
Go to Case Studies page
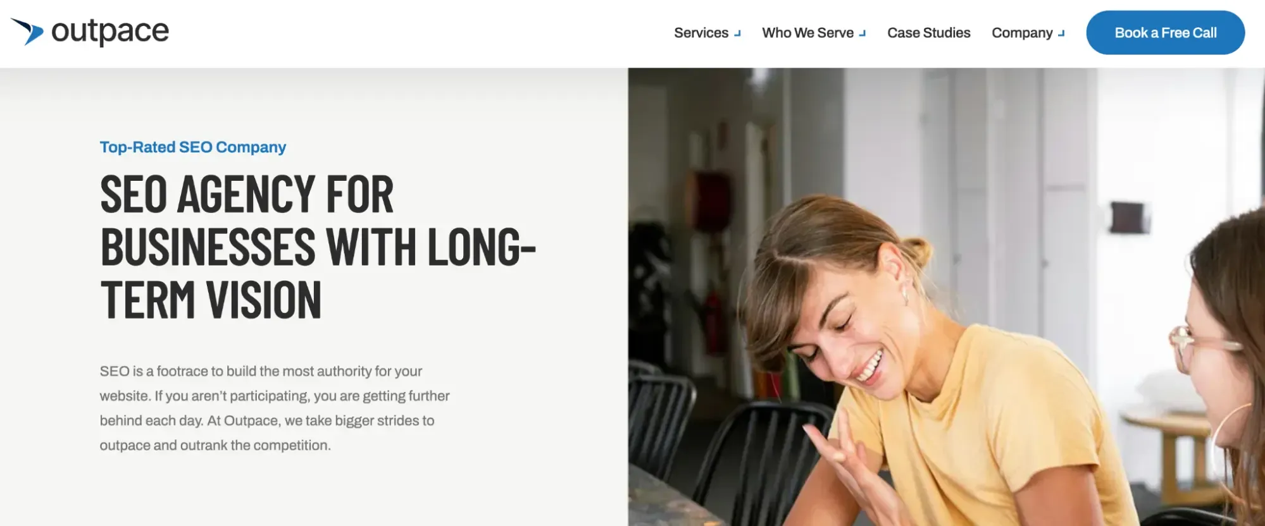pyautogui.click(x=928, y=33)
